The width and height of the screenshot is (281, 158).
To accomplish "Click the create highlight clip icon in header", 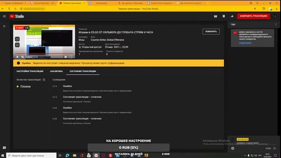I will pyautogui.click(x=216, y=16).
